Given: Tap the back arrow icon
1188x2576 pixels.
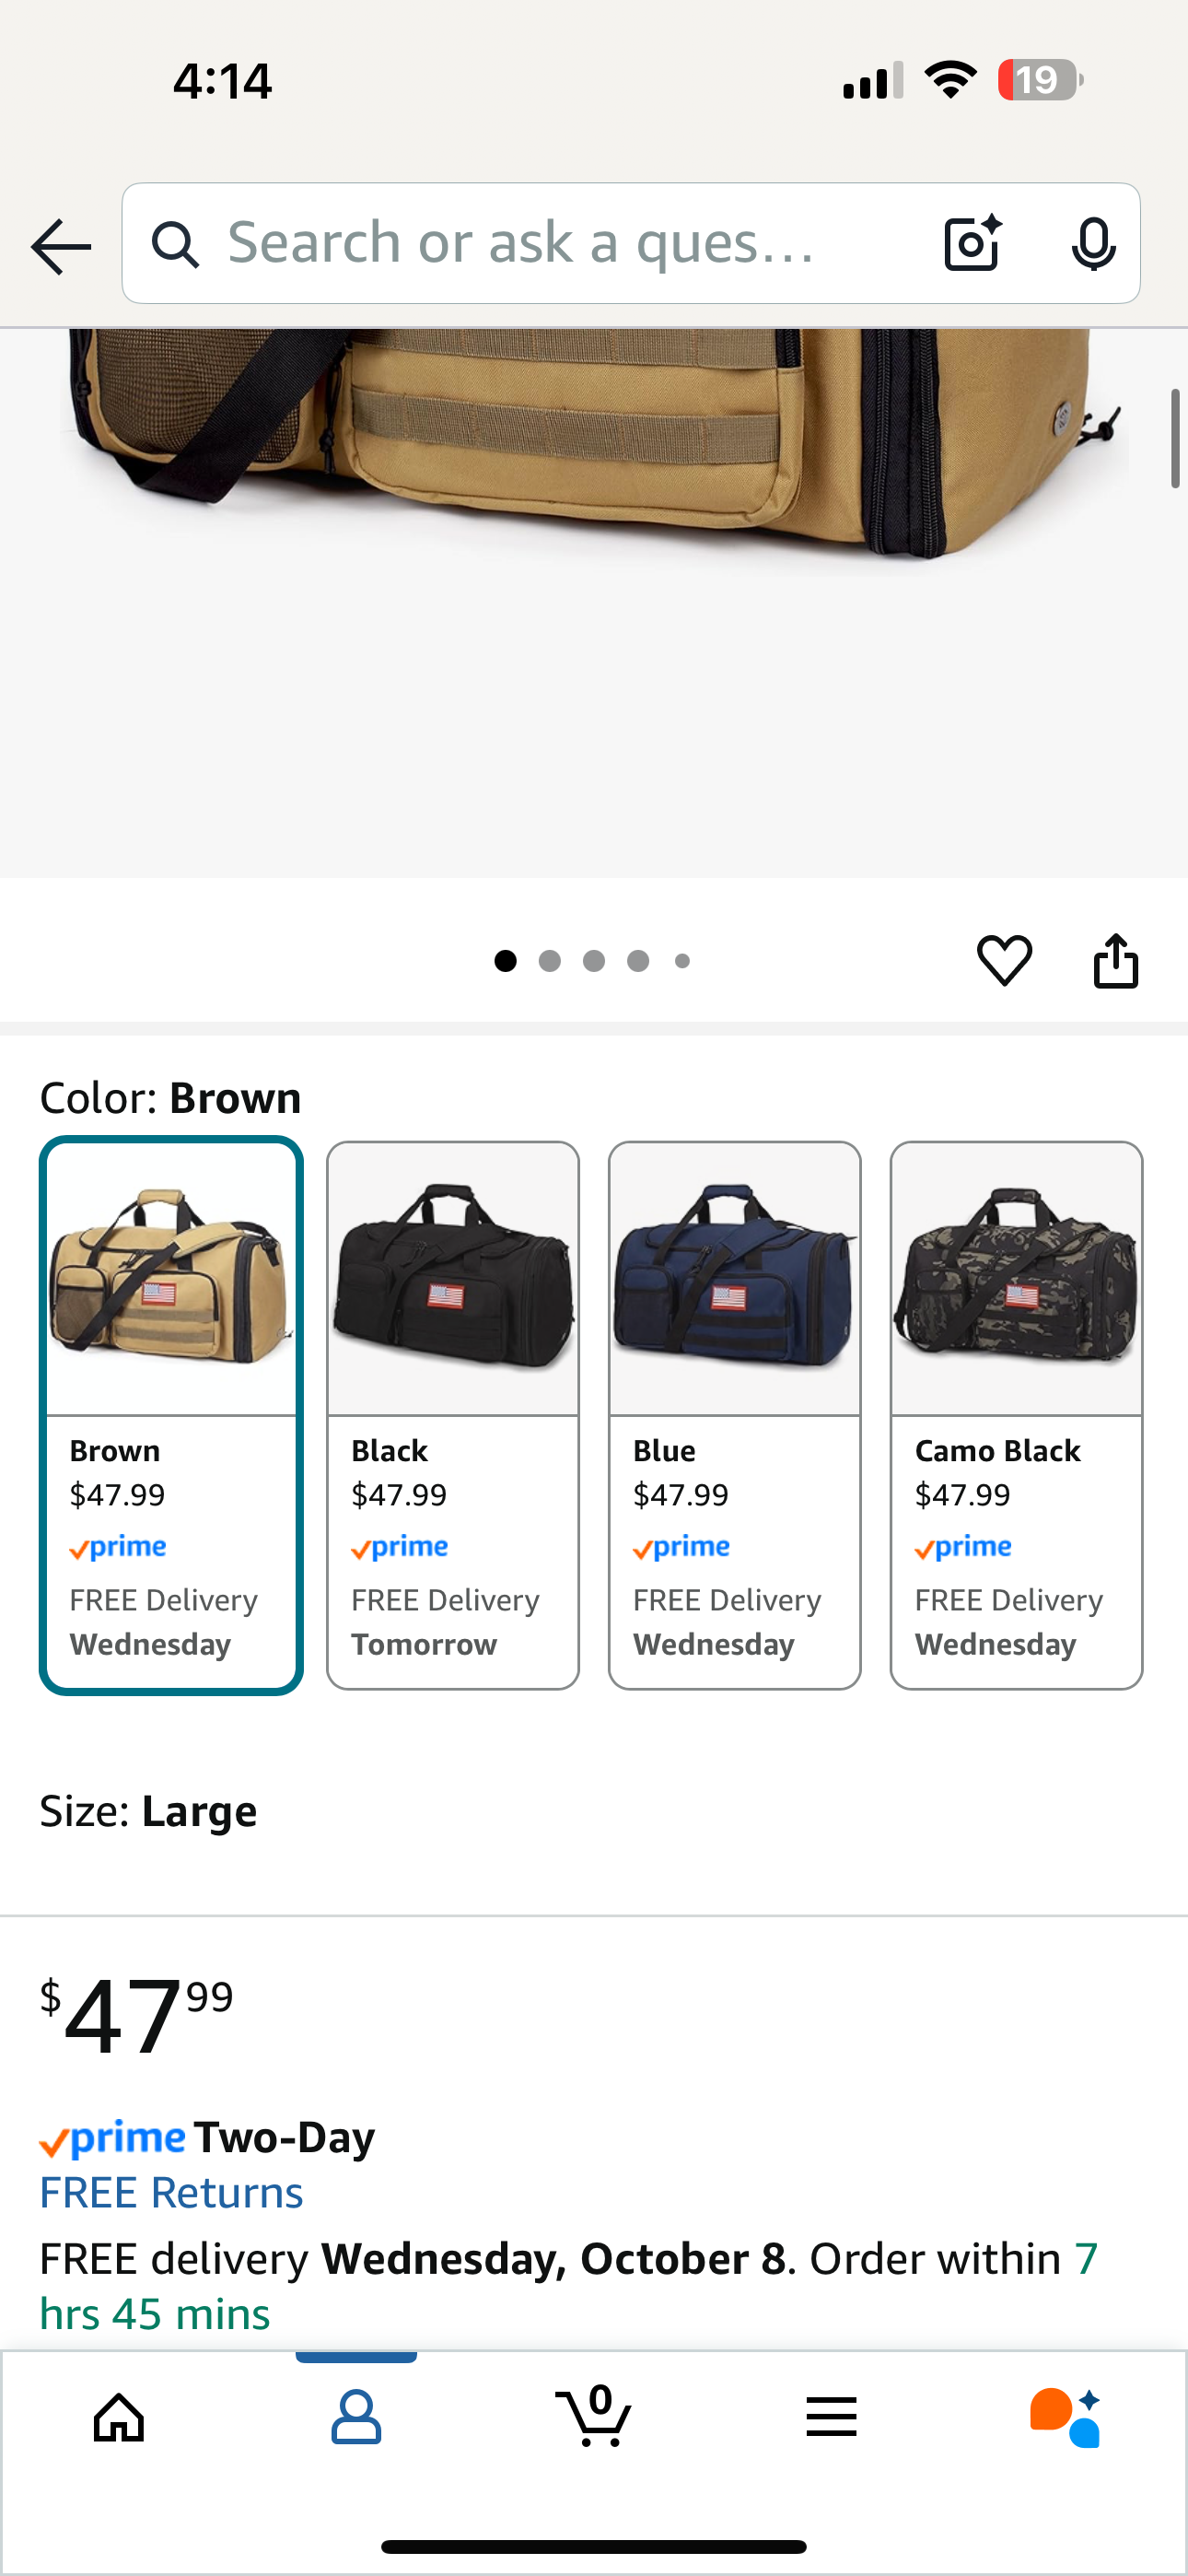Looking at the screenshot, I should pos(61,246).
